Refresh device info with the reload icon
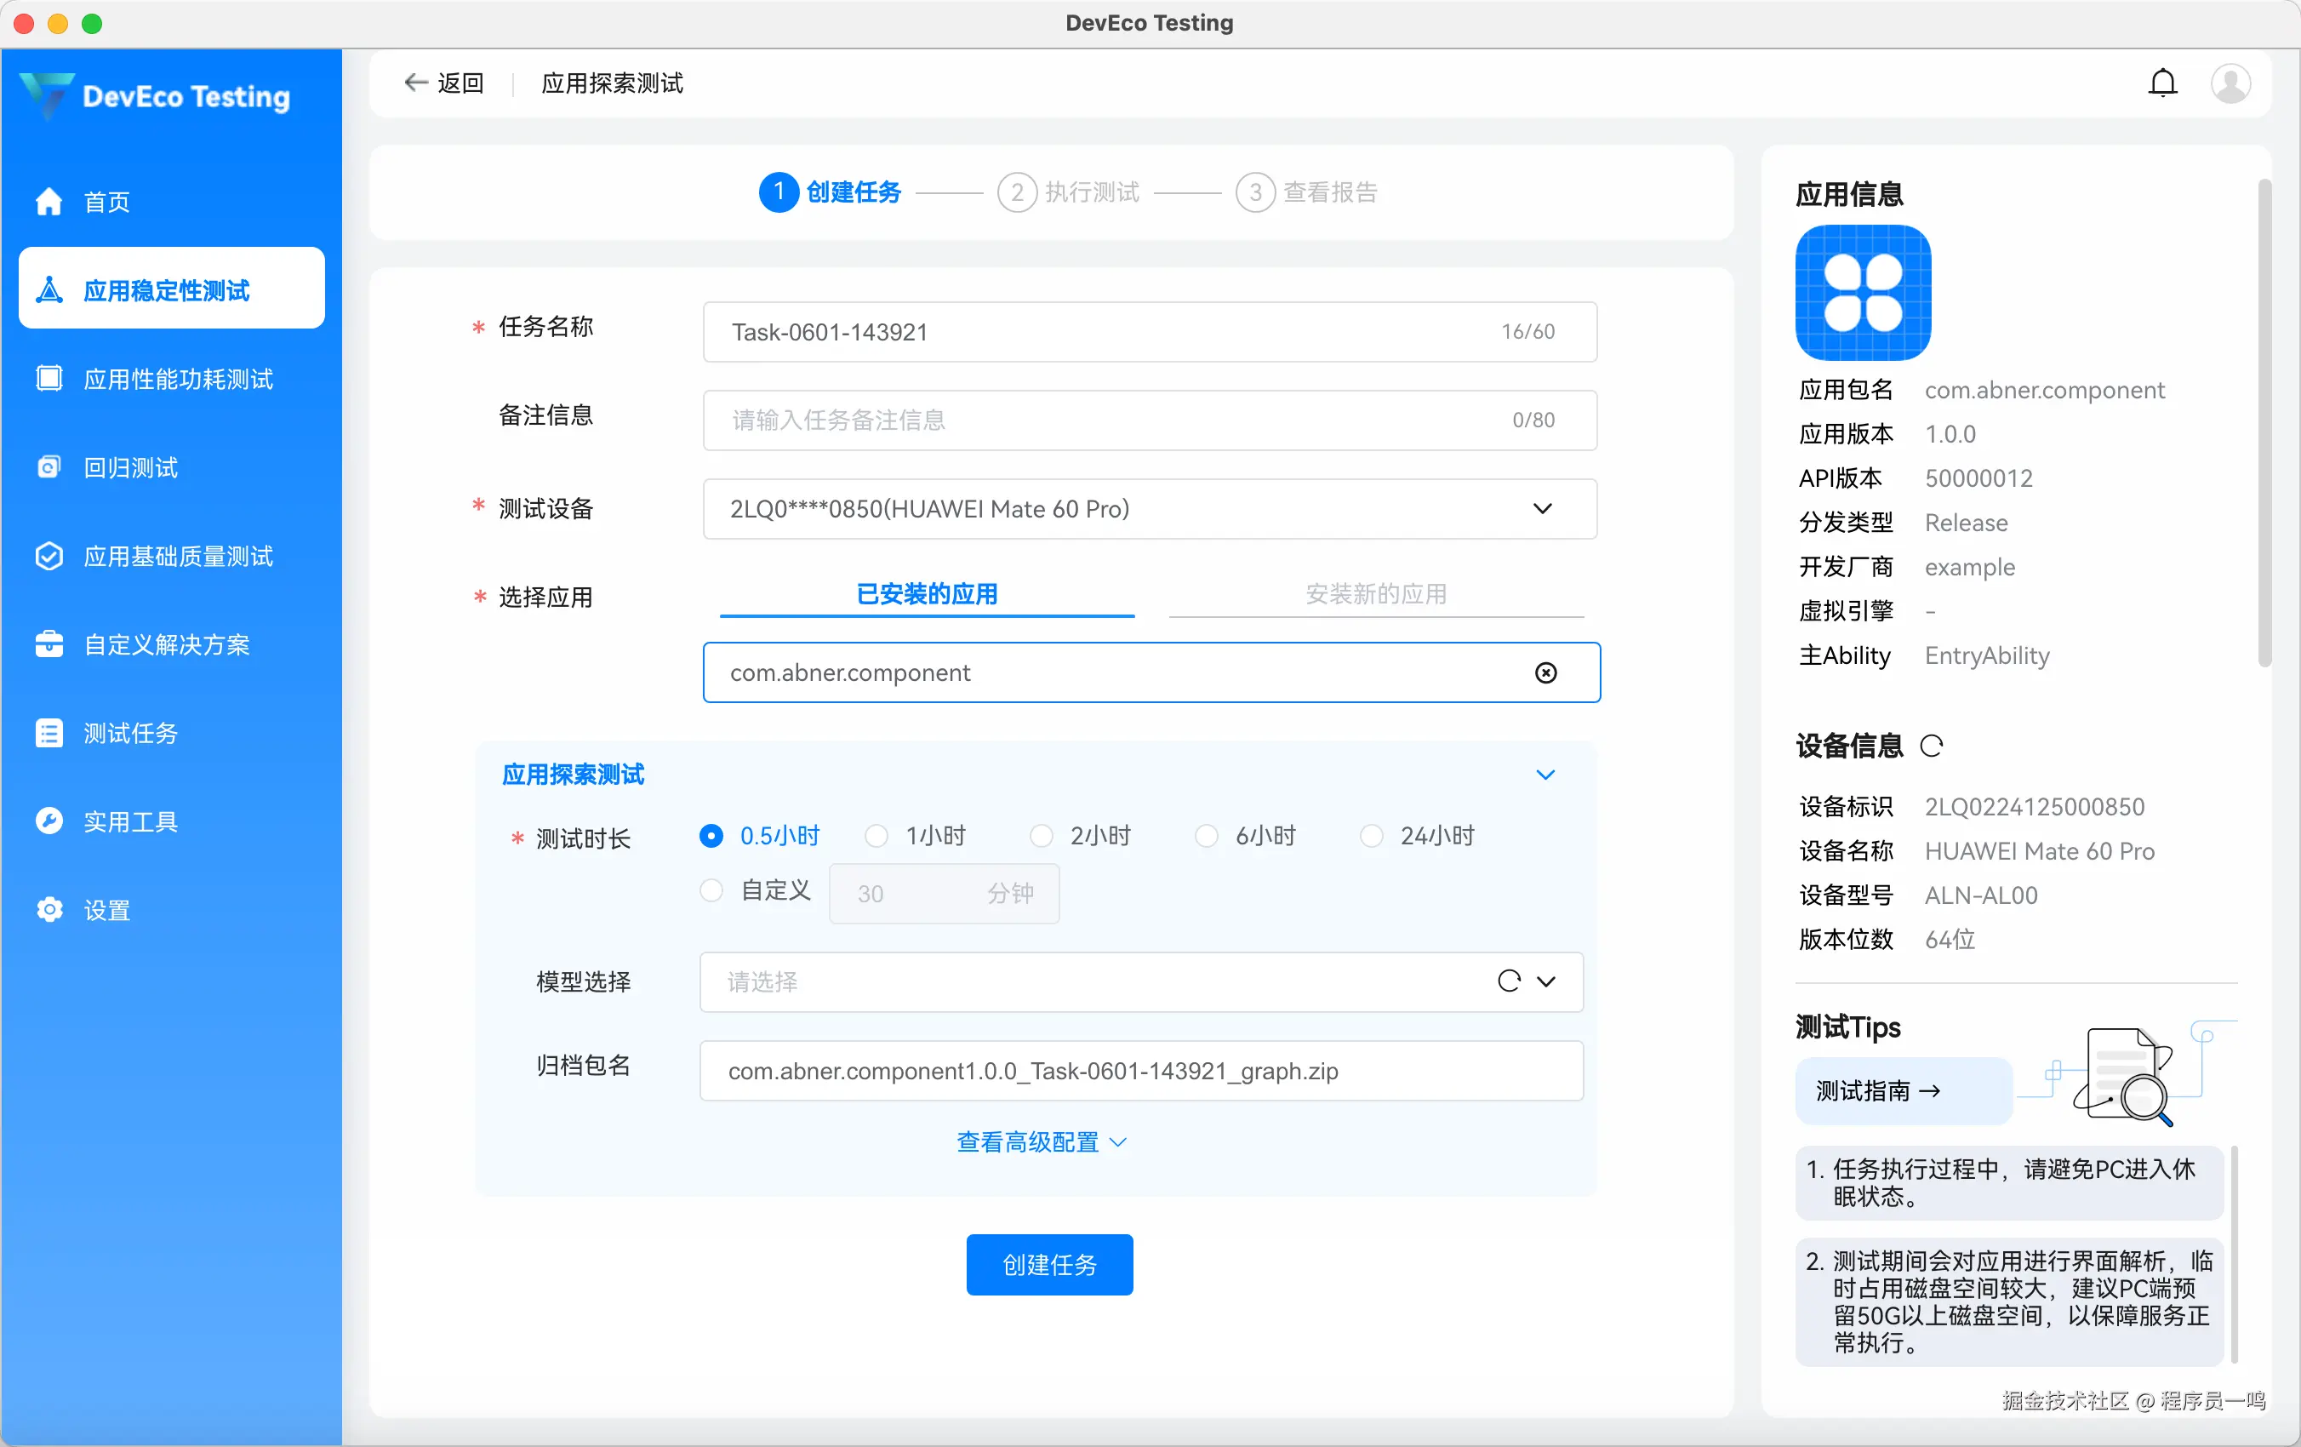2301x1447 pixels. (x=1933, y=746)
